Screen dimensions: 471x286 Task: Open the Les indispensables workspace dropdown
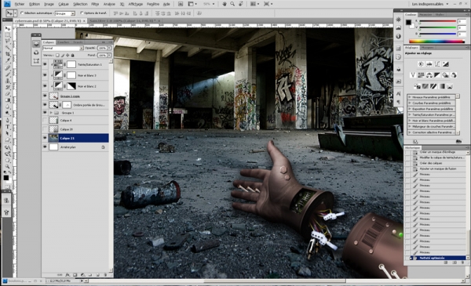point(430,4)
